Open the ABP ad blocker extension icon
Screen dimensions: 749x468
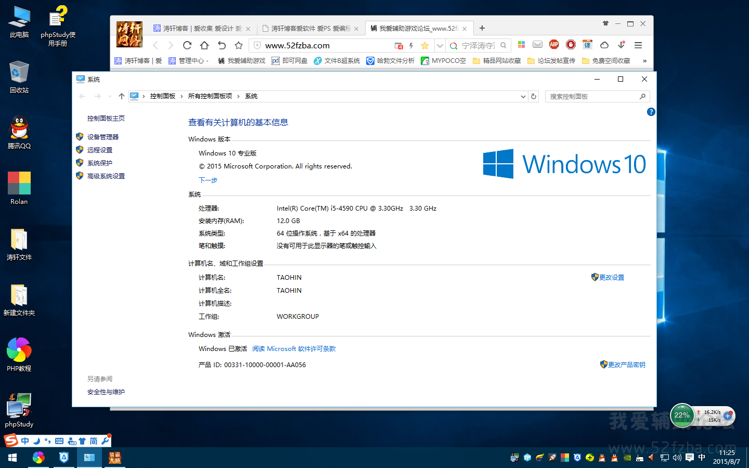point(554,45)
